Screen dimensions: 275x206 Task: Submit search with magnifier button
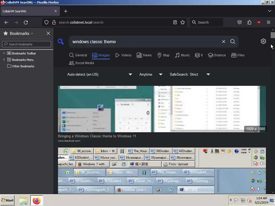point(233,42)
